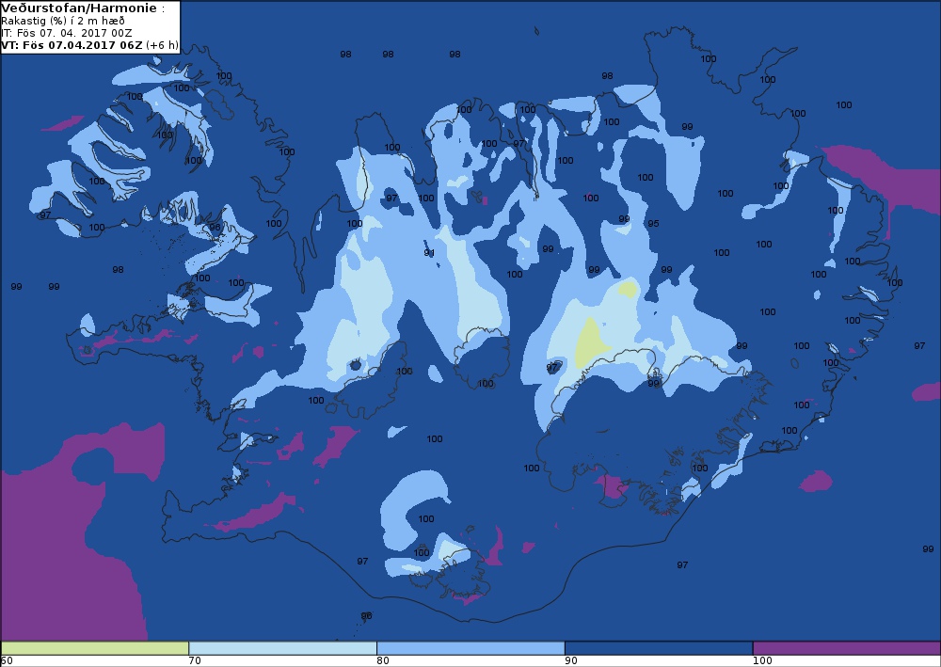Select the "IT: Fös 07. 04. 2017 00Z" line
Image resolution: width=941 pixels, height=667 pixels.
(x=67, y=33)
